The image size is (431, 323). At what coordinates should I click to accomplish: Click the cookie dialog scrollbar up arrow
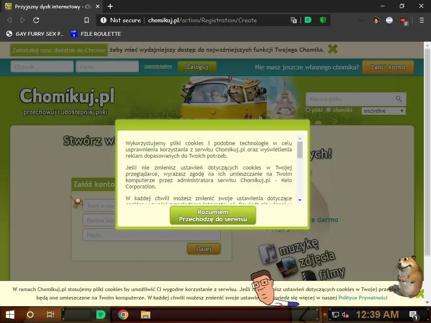300,138
